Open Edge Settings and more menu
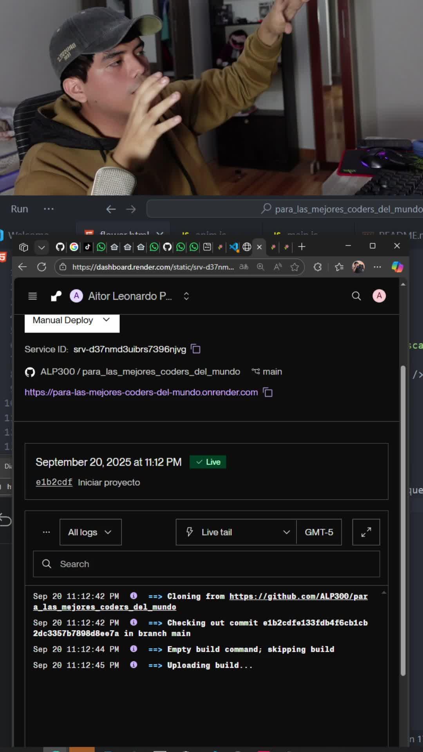The image size is (423, 752). (x=377, y=267)
